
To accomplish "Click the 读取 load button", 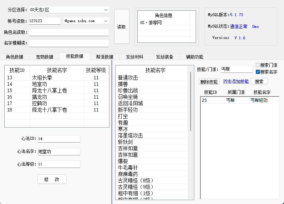I will (x=121, y=27).
